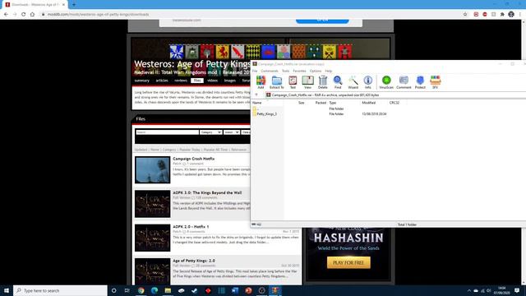526x296 pixels.
Task: Open WinRAR File menu
Action: coord(255,72)
